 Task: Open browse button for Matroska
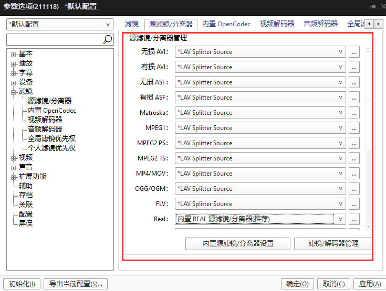point(354,113)
